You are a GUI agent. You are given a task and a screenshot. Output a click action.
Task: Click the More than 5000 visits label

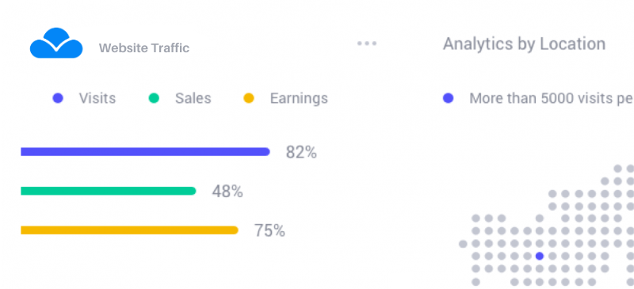[552, 98]
